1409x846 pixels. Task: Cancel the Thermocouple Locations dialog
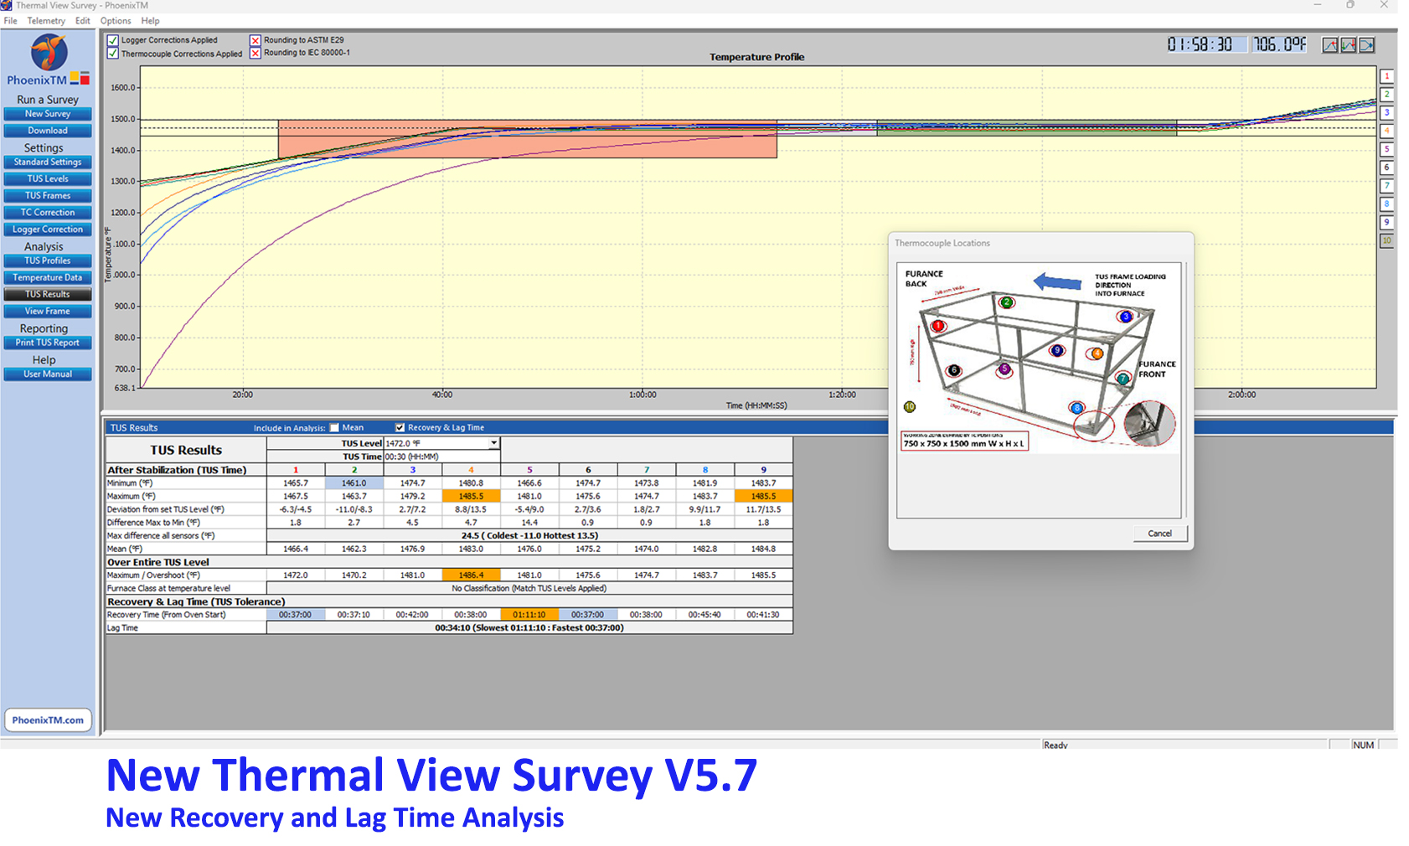(1160, 534)
